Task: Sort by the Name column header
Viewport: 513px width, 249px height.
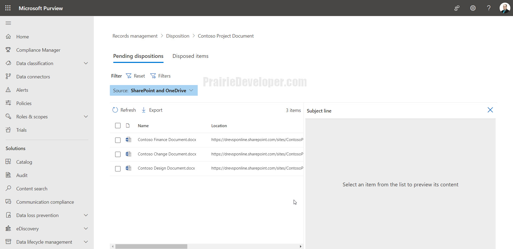Action: tap(143, 126)
